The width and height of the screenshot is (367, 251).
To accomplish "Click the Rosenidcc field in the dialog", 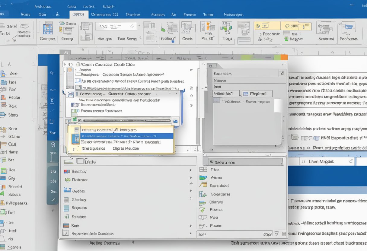I will [x=249, y=73].
